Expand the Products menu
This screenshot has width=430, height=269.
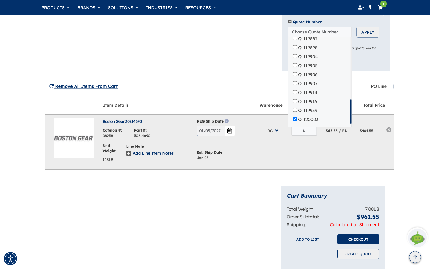click(56, 7)
